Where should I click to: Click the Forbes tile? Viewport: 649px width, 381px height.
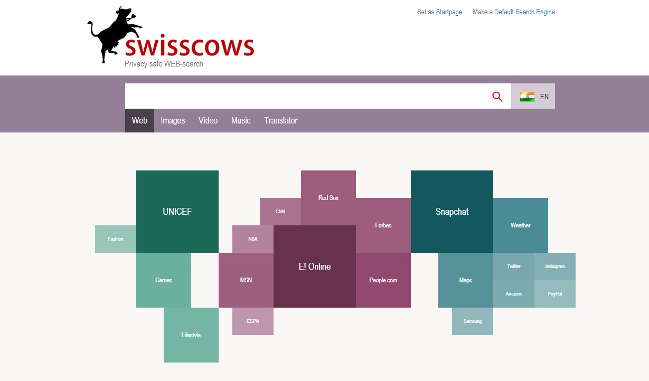pos(383,225)
